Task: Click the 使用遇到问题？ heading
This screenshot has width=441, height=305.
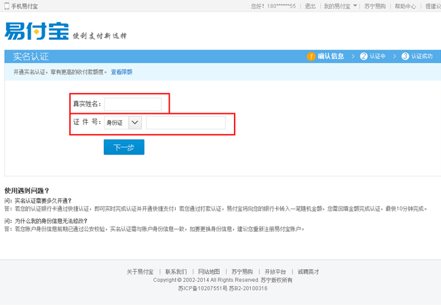Action: click(27, 190)
